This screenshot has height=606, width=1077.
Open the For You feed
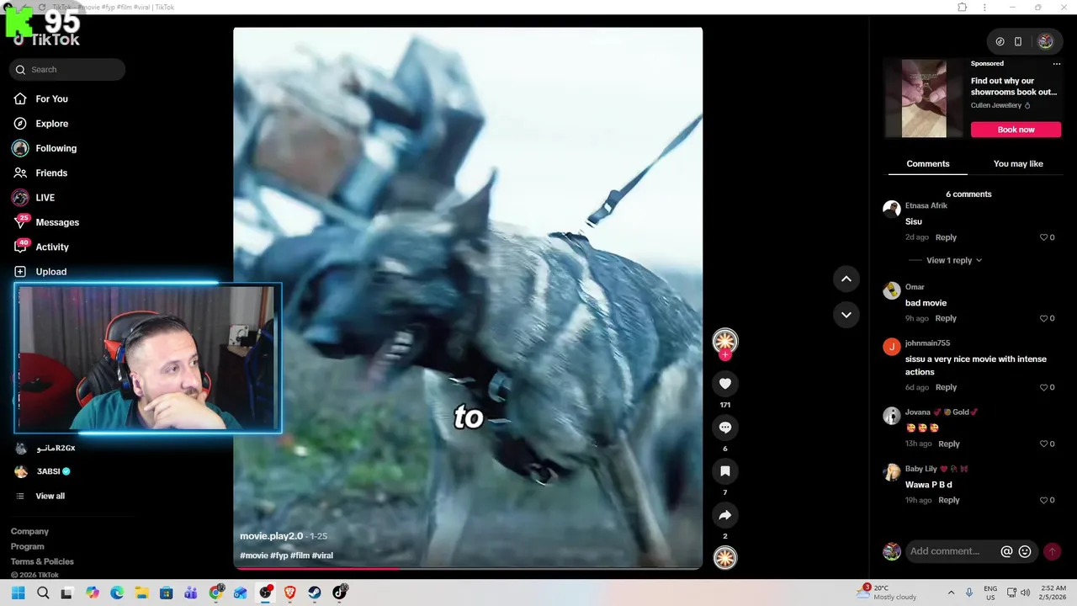[x=51, y=98]
